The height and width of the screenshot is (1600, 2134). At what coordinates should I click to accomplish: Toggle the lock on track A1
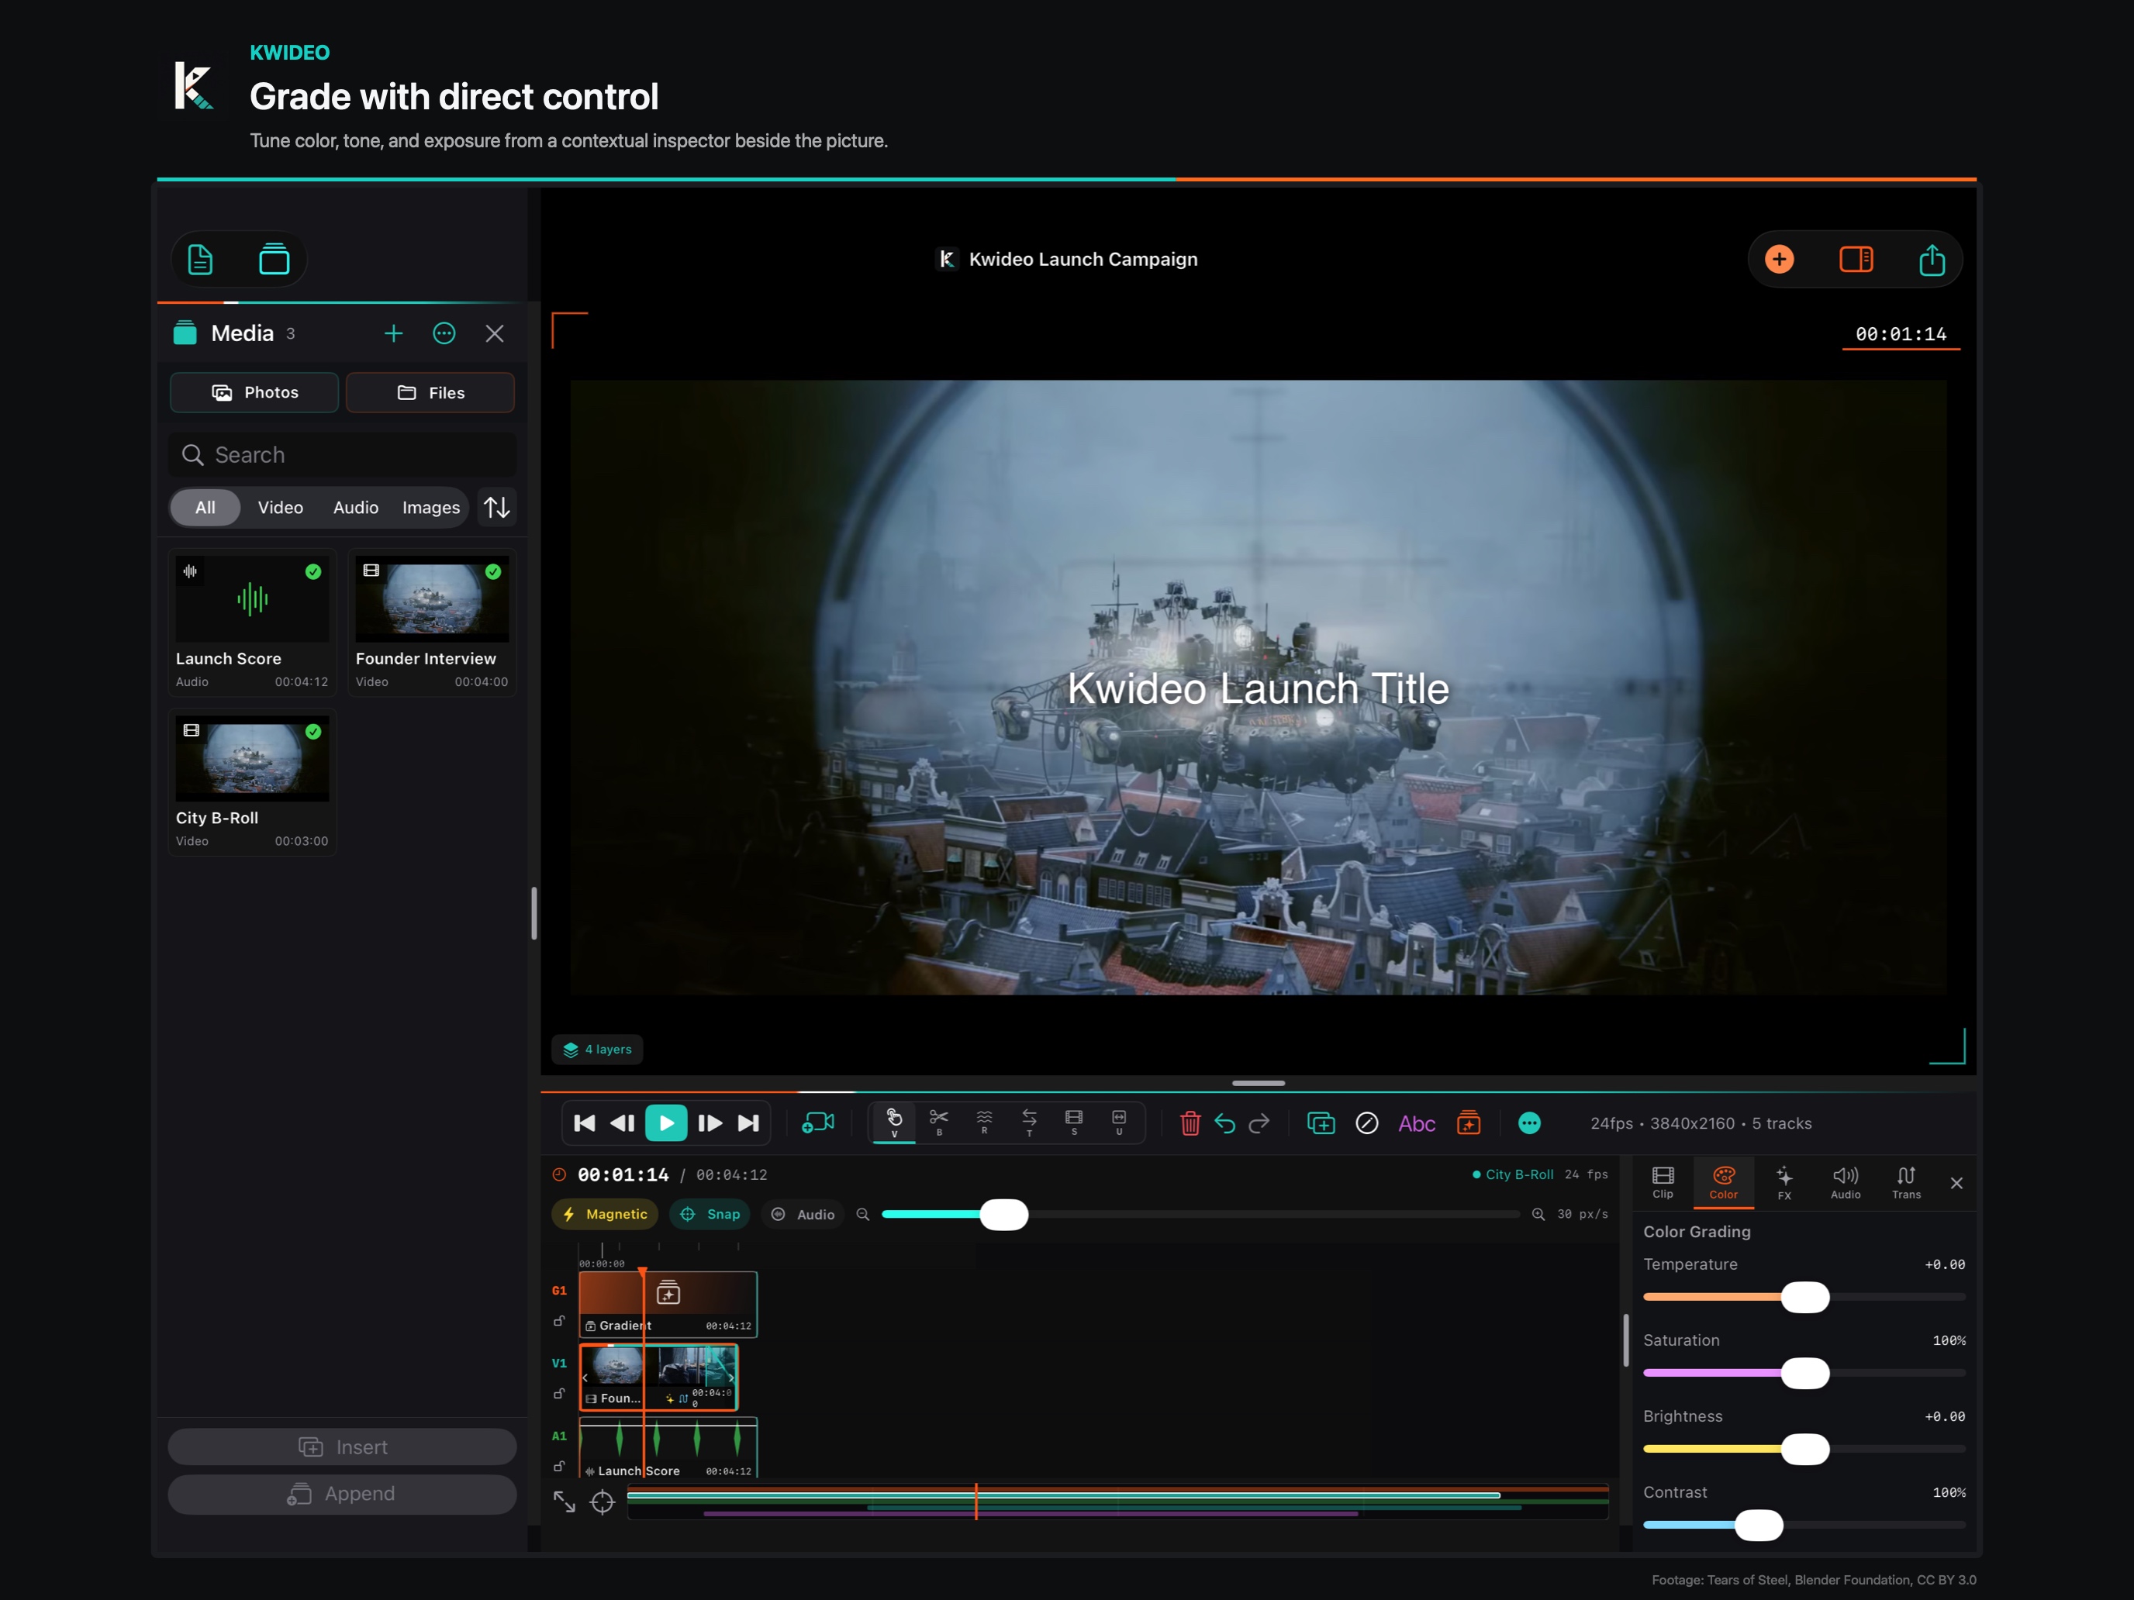coord(558,1466)
